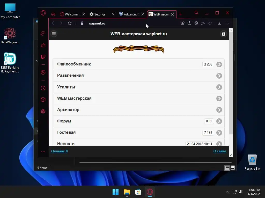The image size is (265, 198).
Task: Click the send to My Flow icon
Action: click(x=203, y=23)
